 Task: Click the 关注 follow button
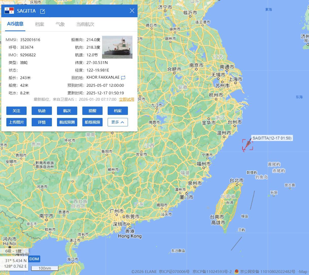point(16,111)
